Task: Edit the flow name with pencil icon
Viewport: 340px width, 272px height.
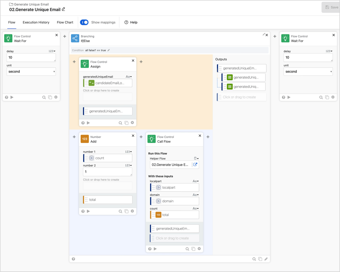Action: point(64,10)
